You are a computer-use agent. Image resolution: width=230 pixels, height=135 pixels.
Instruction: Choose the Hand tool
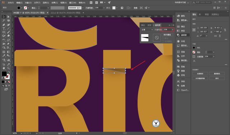point(4,68)
